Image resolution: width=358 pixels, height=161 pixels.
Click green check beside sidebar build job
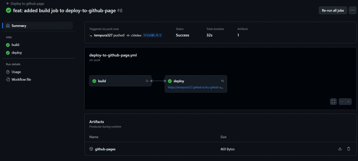coord(8,45)
